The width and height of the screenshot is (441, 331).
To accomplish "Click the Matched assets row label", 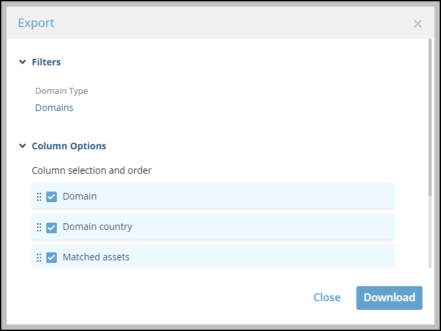I will point(96,257).
